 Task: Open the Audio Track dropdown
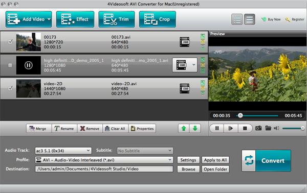pyautogui.click(x=63, y=151)
